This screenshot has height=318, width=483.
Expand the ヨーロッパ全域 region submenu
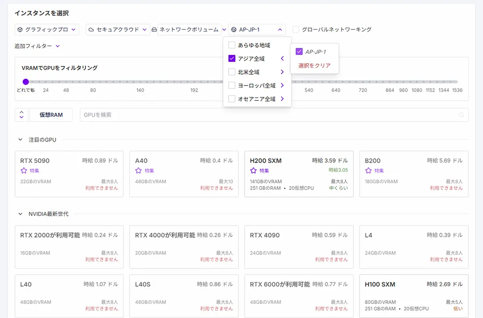pyautogui.click(x=282, y=85)
